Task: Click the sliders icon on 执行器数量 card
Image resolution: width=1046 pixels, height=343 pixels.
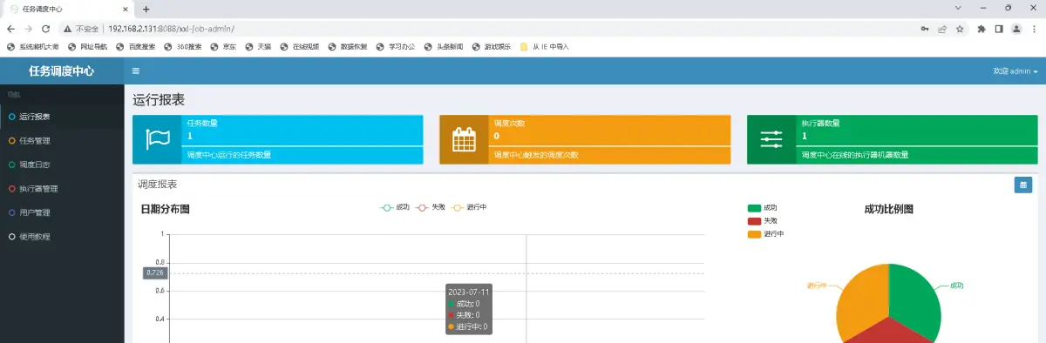Action: 771,139
